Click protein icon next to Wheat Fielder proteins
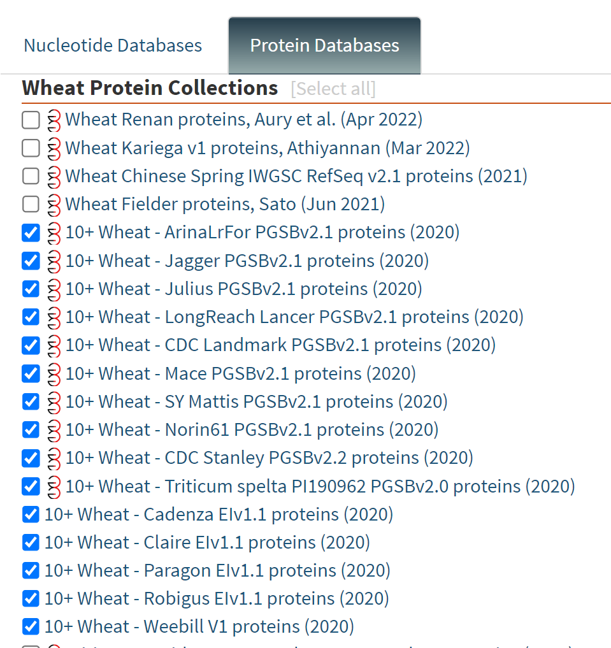The height and width of the screenshot is (648, 611). [54, 205]
